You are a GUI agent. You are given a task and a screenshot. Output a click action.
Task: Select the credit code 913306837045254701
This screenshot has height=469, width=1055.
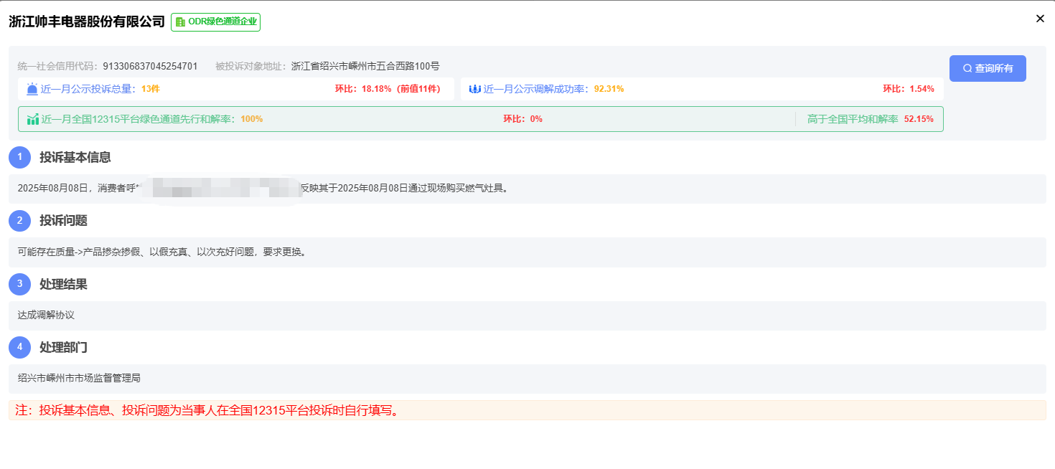pos(150,66)
